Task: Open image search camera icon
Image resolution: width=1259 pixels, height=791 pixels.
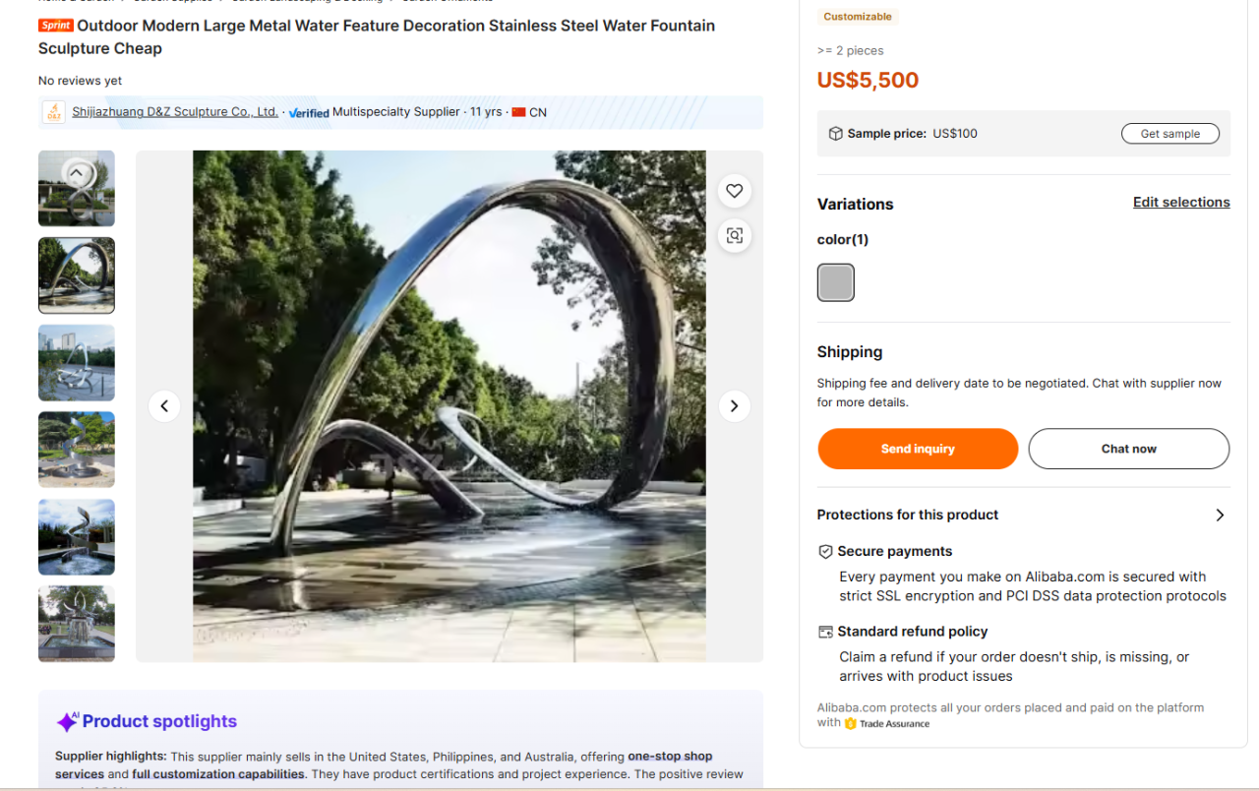Action: [x=734, y=236]
